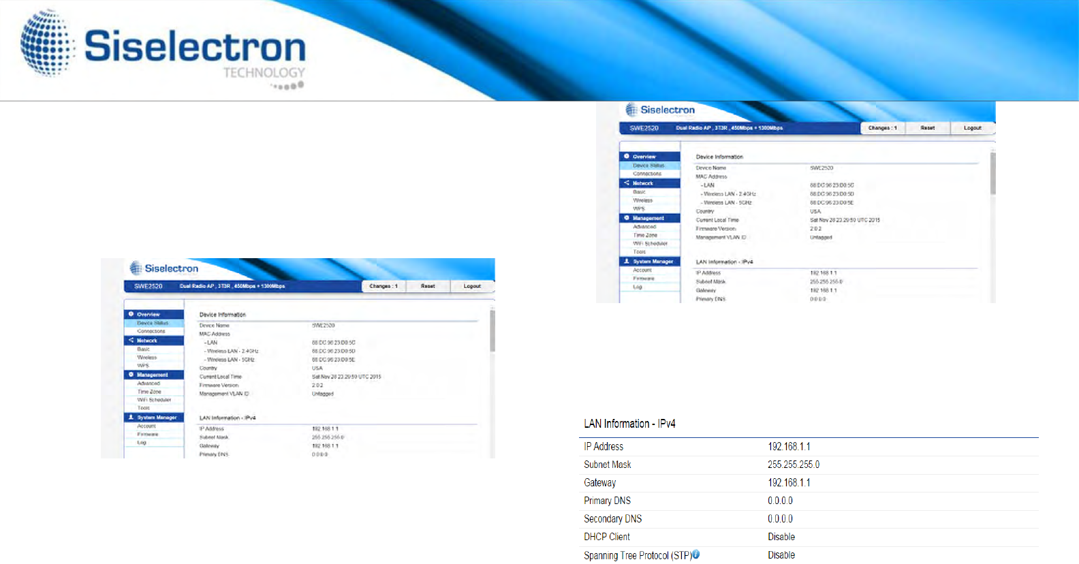Click the vertical scrollbar in the left screenshot
1079x564 pixels.
coord(492,331)
